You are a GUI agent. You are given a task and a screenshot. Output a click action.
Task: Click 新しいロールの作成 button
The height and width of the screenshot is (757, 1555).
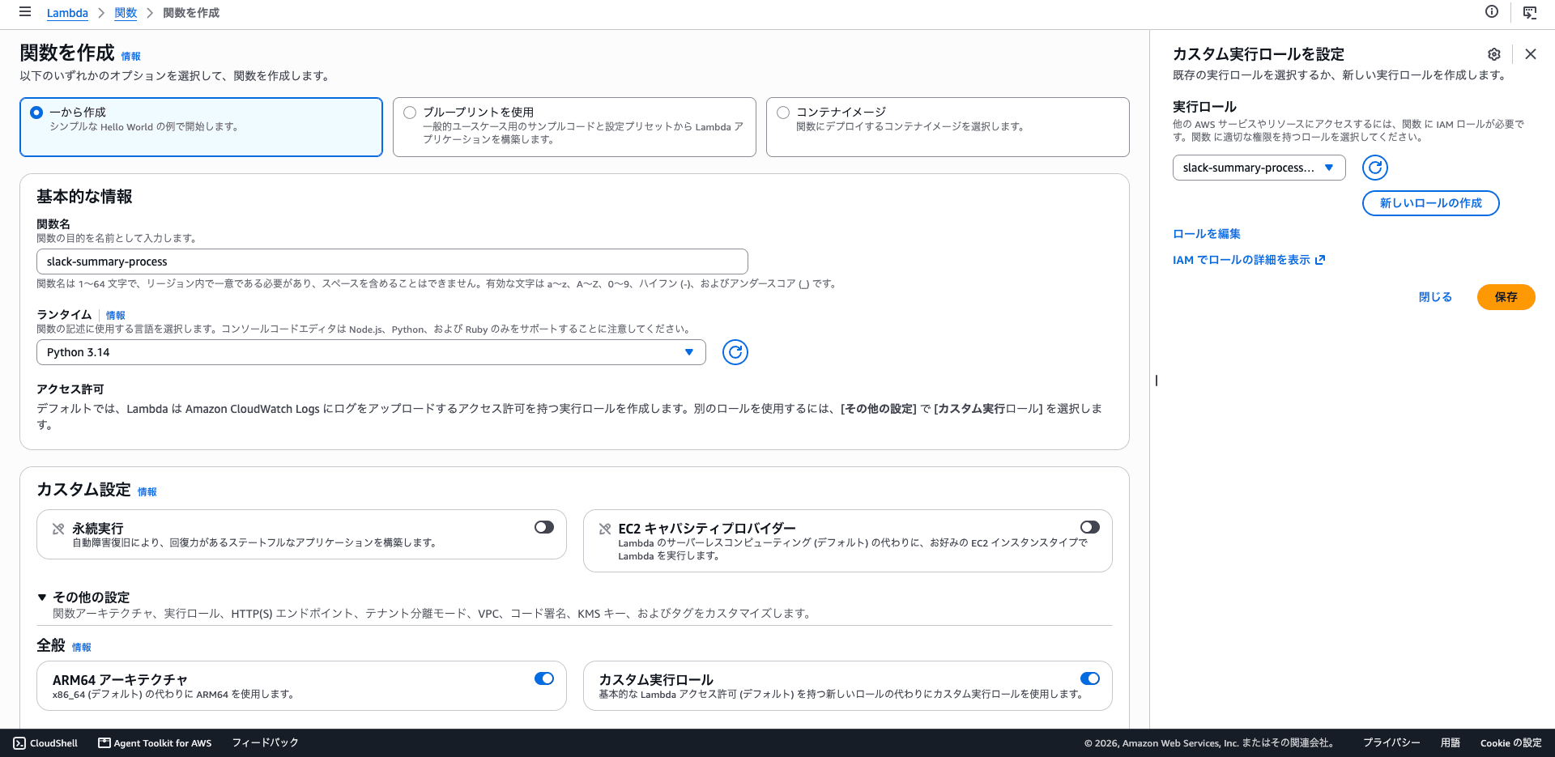pyautogui.click(x=1430, y=203)
